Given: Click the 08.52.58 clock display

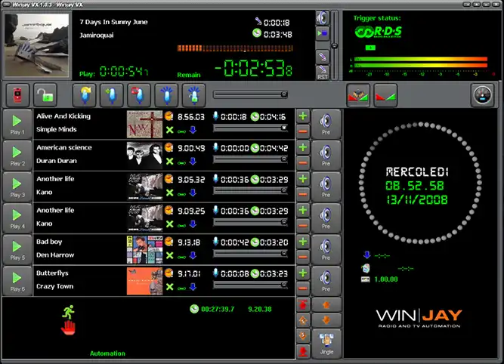Looking at the screenshot, I should (415, 186).
